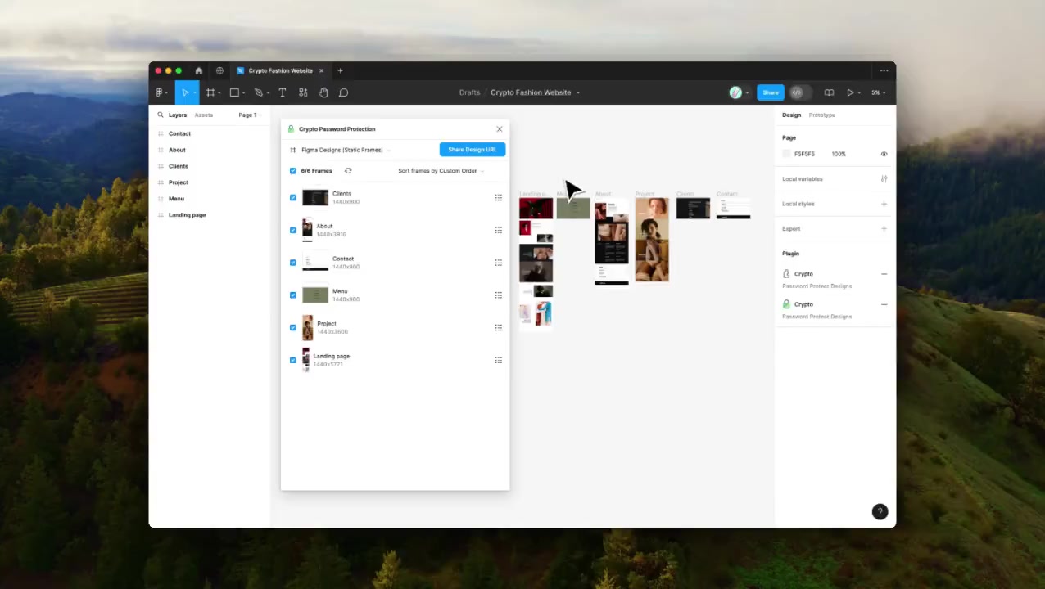Activate the Hand tool
This screenshot has height=589, width=1045.
323,92
